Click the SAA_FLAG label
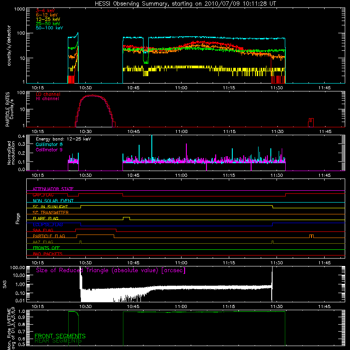Screen dimensions: 350x350 43,230
